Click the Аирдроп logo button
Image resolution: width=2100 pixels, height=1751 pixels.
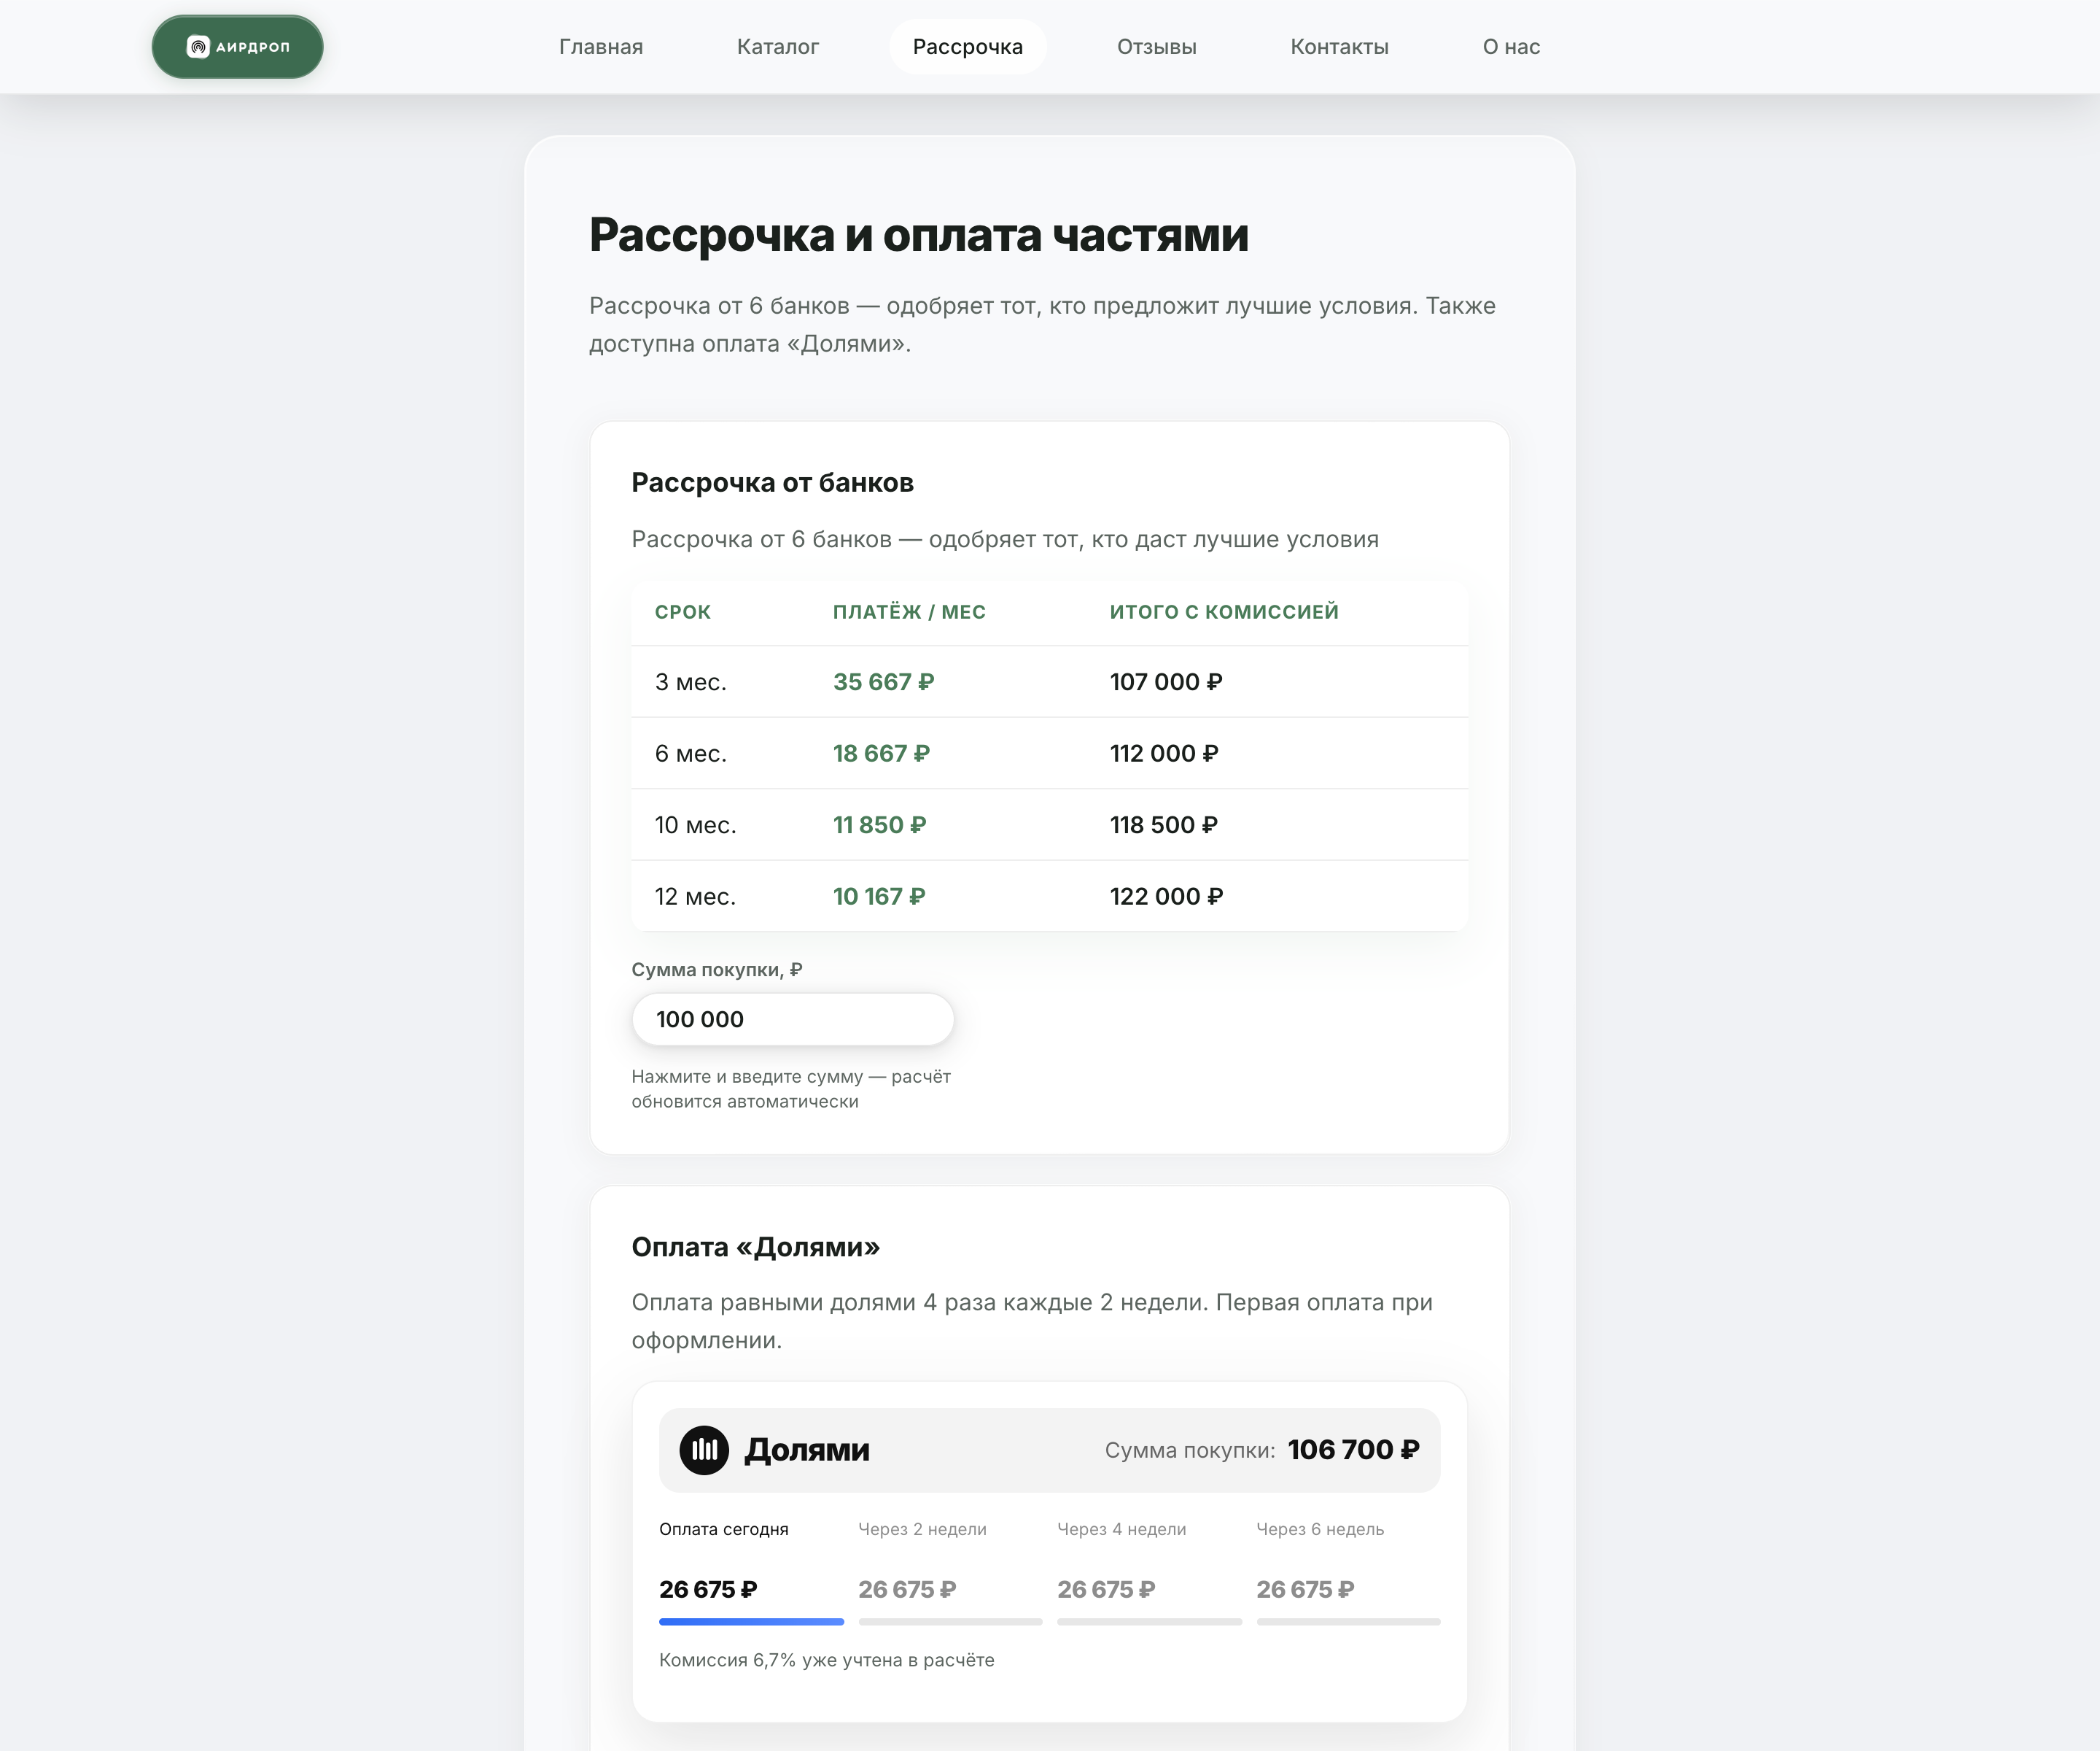click(237, 47)
